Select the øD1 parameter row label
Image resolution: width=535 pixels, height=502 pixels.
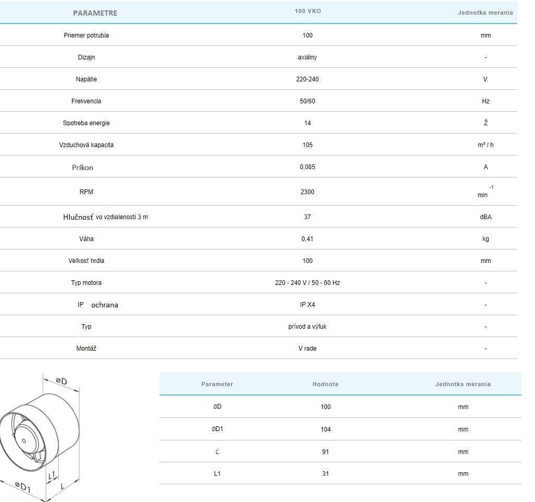[217, 429]
